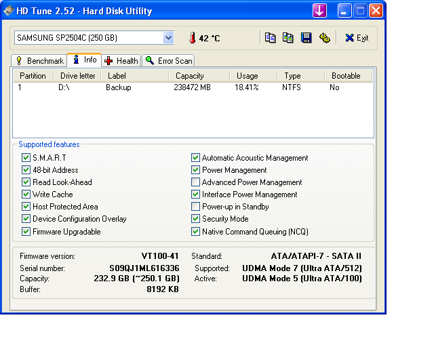The height and width of the screenshot is (347, 434).
Task: Go to the Error Scan tab
Action: tap(169, 60)
